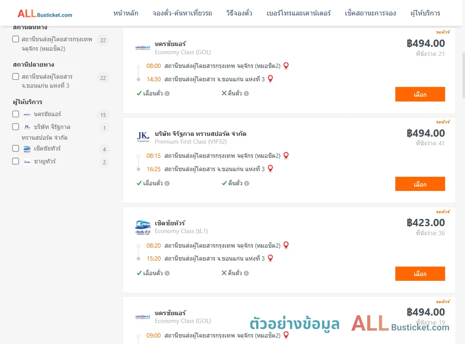Click the Economy Class (ป.1) label

click(181, 231)
